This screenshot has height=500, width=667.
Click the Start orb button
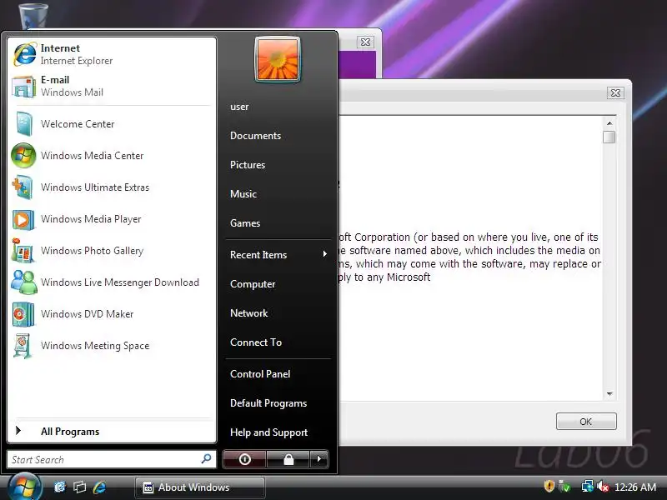click(24, 487)
